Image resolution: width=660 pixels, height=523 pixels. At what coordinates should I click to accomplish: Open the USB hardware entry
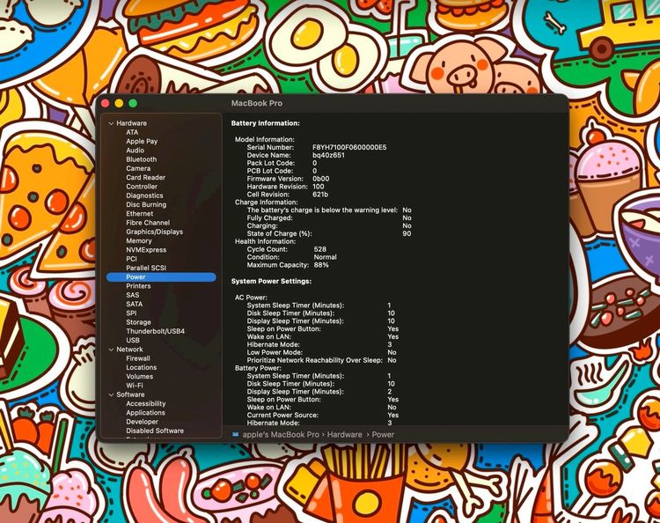coord(133,340)
